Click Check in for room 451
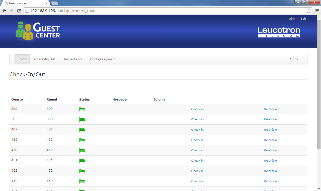 pyautogui.click(x=197, y=161)
